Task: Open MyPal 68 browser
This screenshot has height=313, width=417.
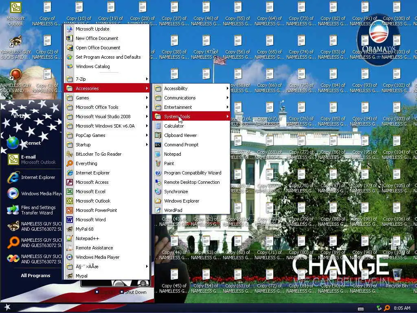Action: 107,229
